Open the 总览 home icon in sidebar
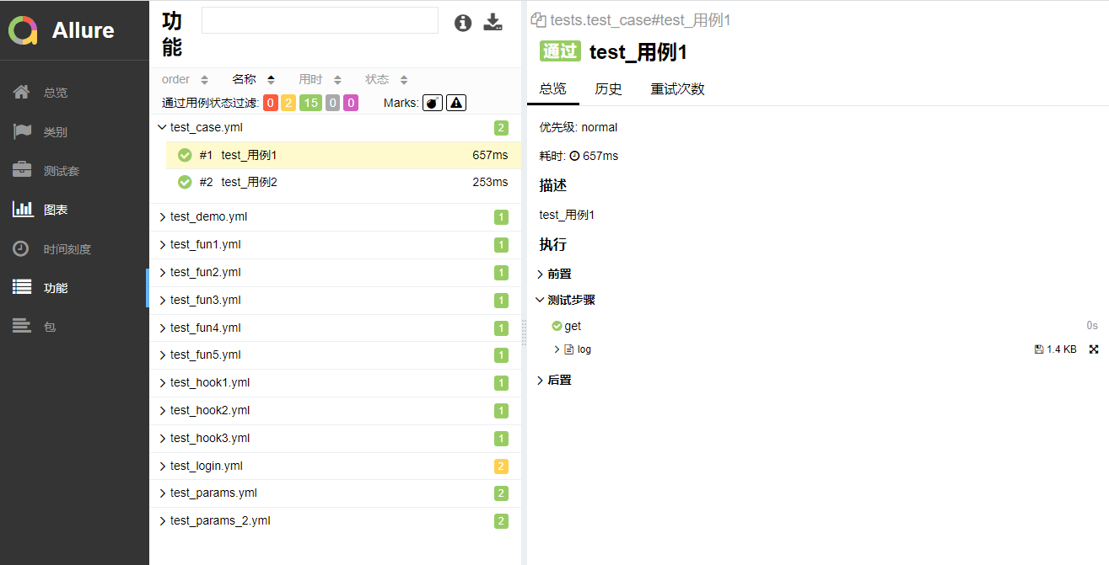 [22, 92]
